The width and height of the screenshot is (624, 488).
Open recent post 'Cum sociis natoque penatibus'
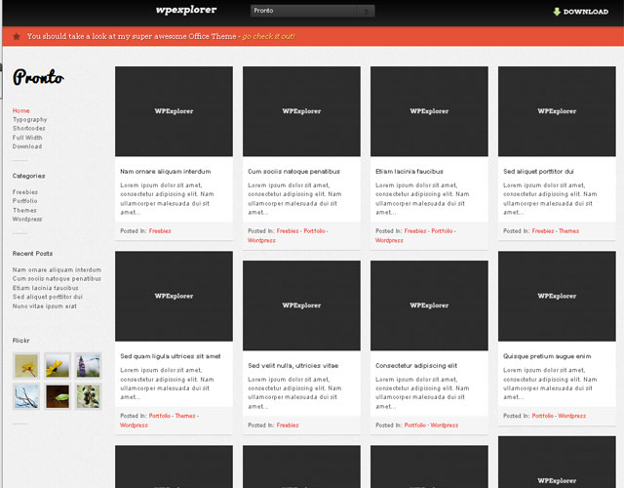tap(57, 278)
